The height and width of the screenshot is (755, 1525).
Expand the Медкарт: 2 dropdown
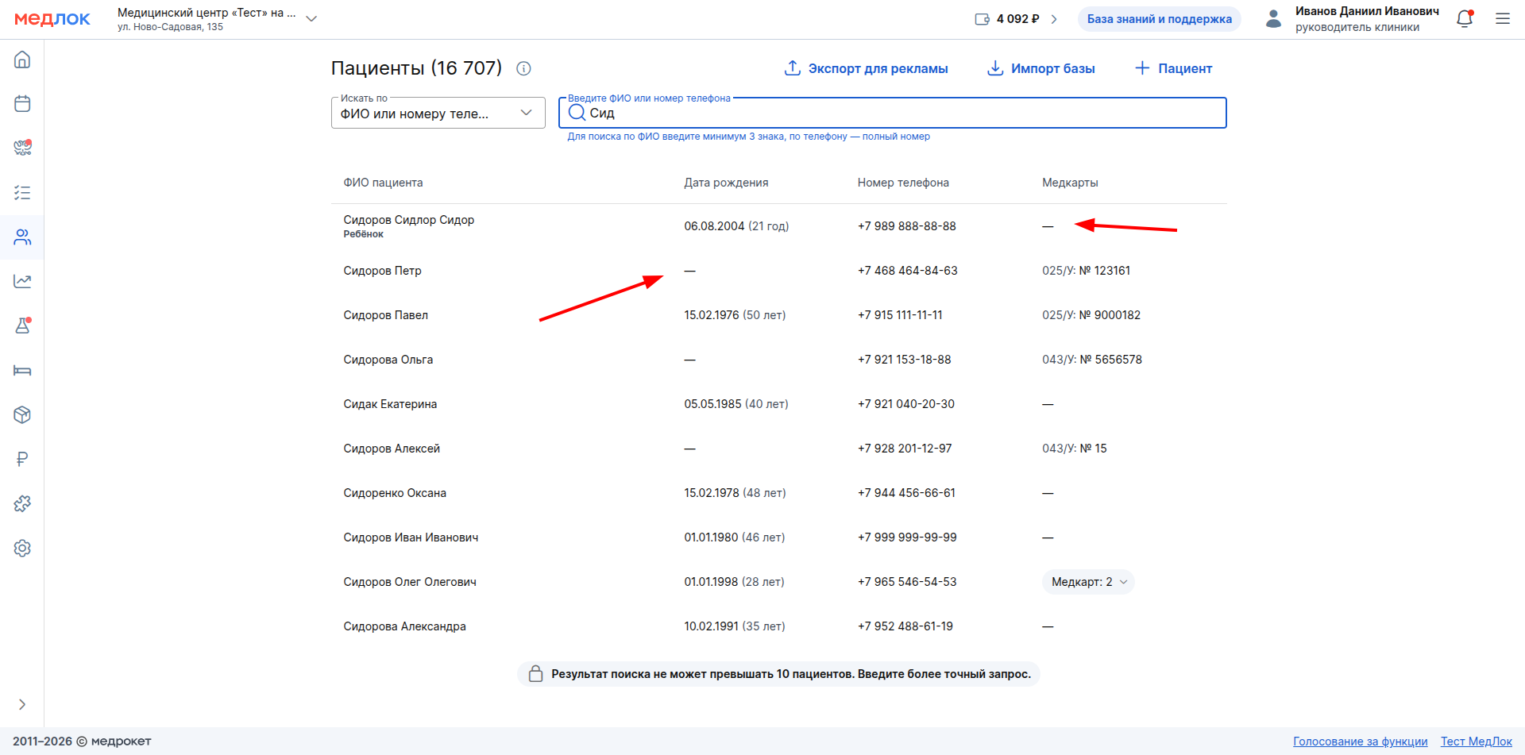[1088, 582]
